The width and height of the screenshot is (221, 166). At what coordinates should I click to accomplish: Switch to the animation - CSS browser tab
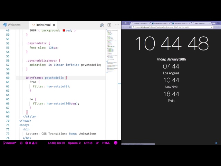tap(181, 23)
